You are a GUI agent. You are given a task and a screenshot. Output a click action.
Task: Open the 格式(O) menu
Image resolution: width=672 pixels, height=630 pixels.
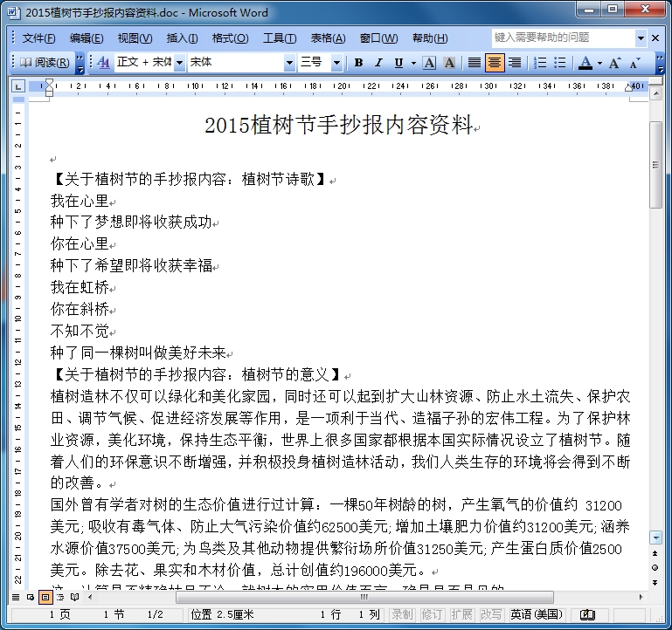(230, 38)
